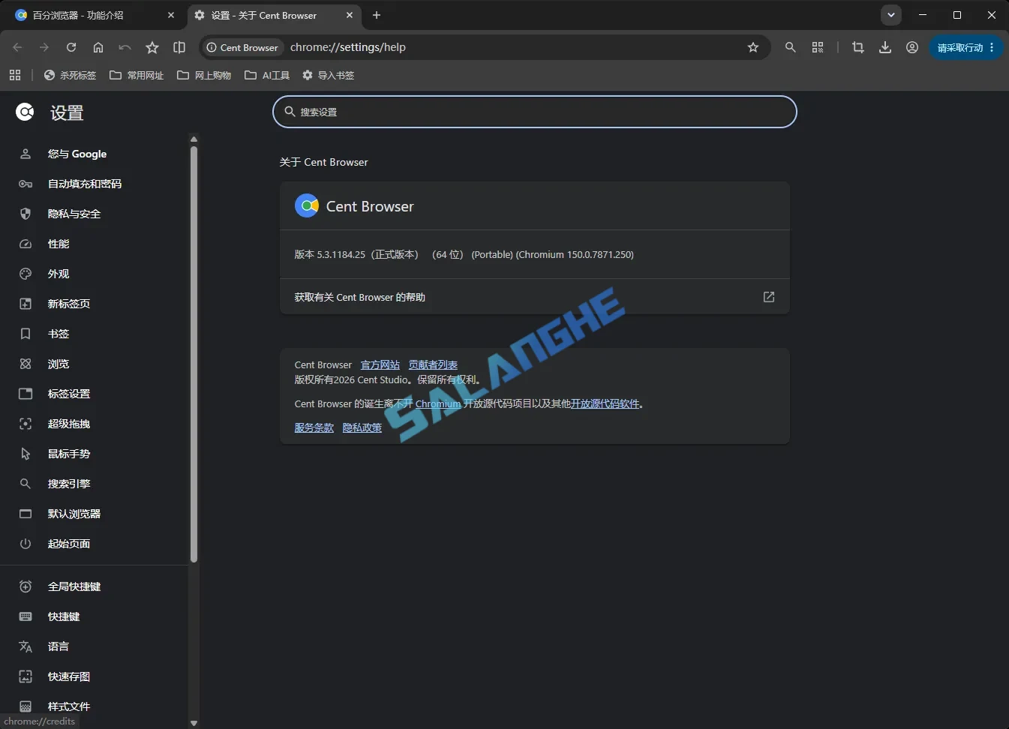Bookmark this page with address bar star

point(753,47)
